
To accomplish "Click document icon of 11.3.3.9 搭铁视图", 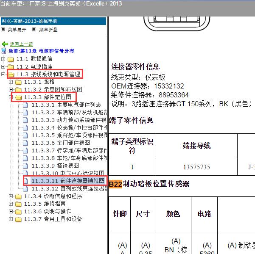I will coord(25,166).
